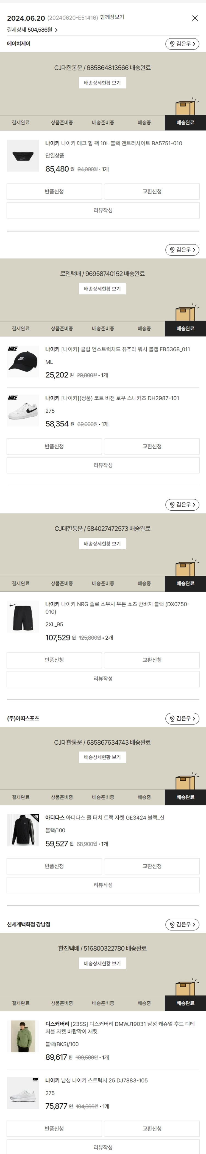
Task: Click delivery box icon under CJ대한통운 584027472573
Action: (185, 567)
